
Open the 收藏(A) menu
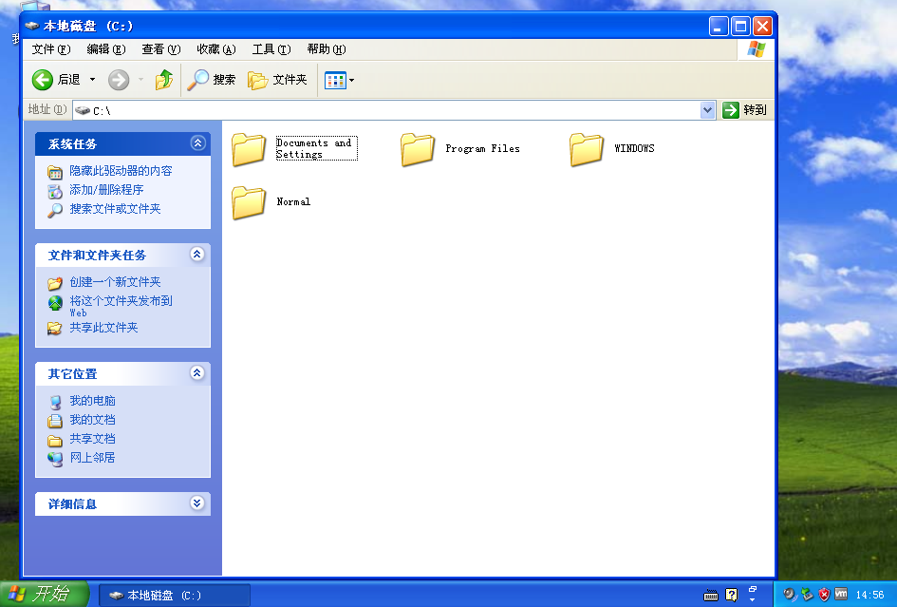[215, 49]
